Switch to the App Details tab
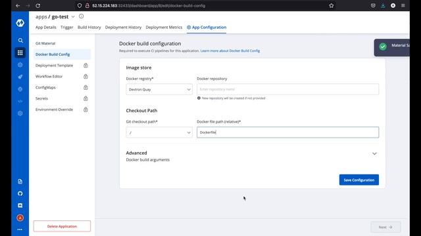The image size is (421, 236). [46, 28]
